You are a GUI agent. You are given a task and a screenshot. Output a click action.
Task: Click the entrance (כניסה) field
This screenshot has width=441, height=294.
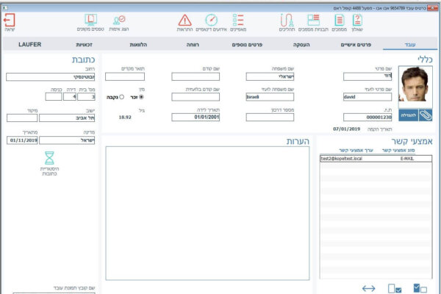click(54, 97)
